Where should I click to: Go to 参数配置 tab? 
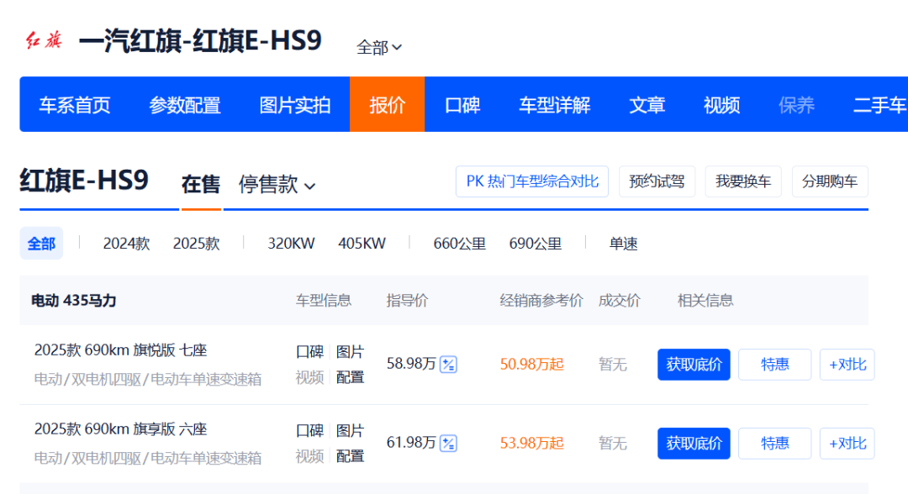point(185,105)
